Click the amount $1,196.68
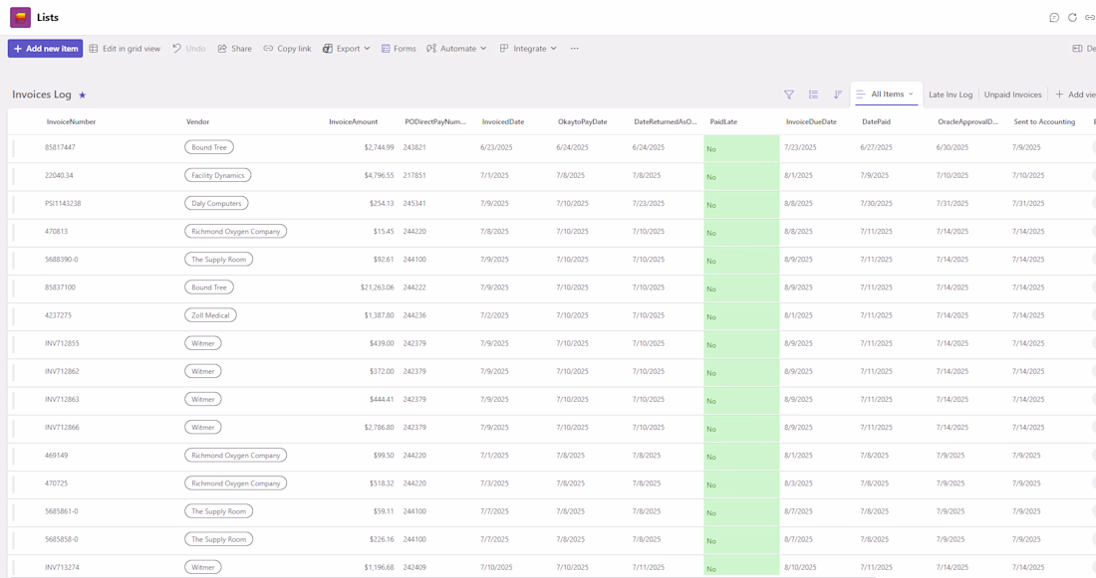 click(379, 567)
